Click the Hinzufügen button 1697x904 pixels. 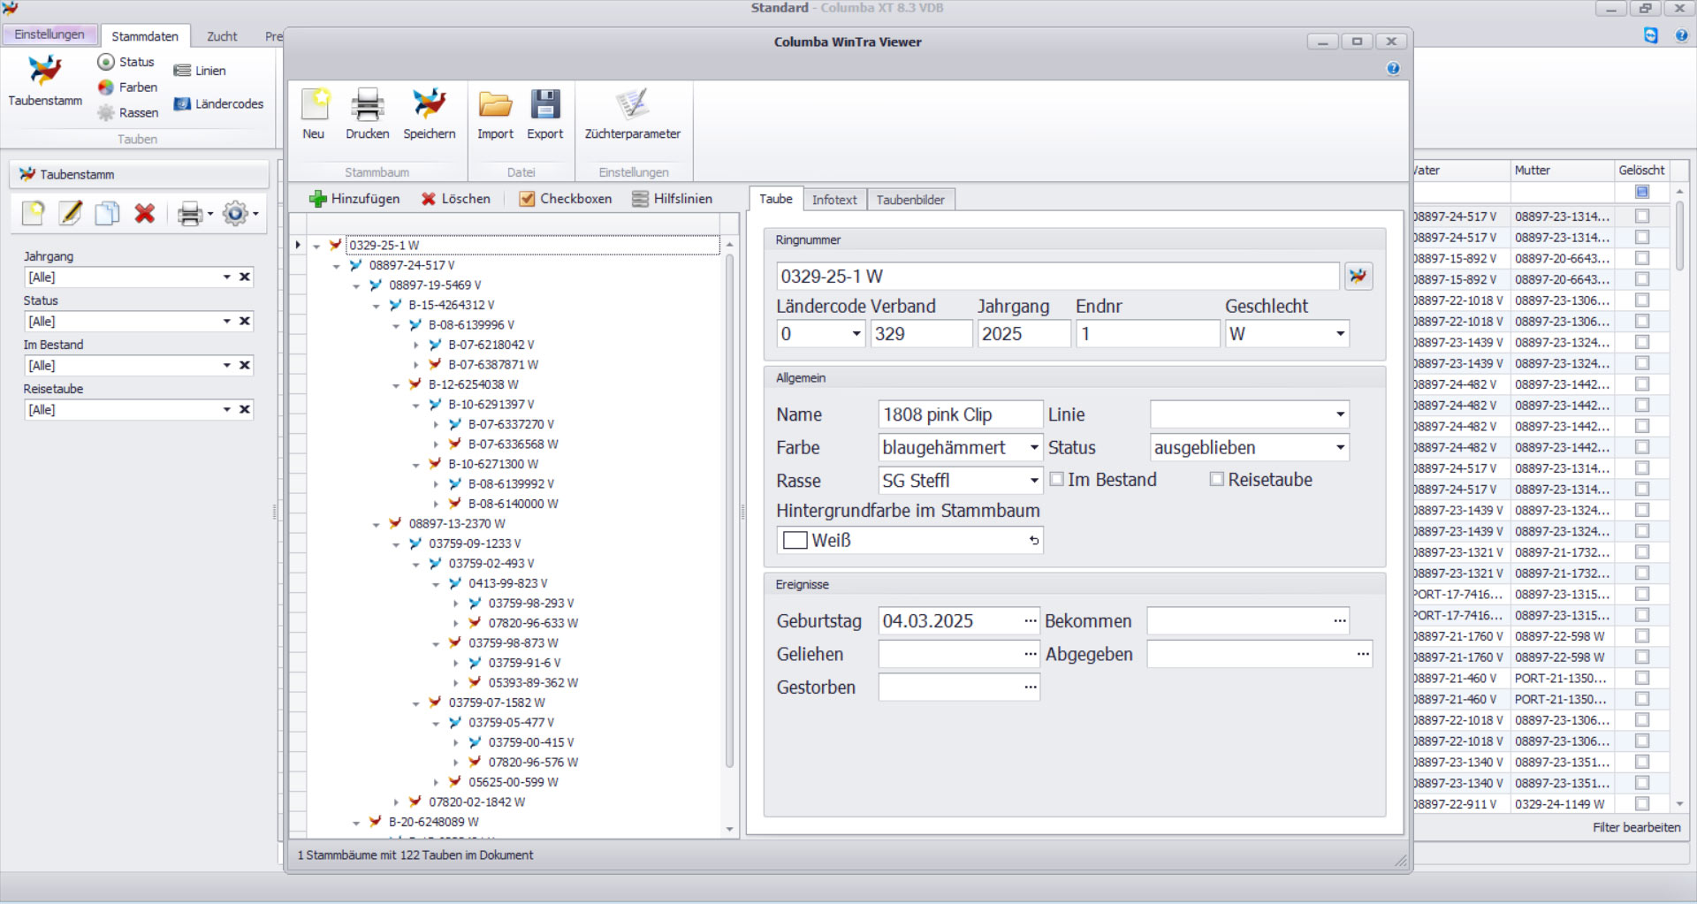pyautogui.click(x=354, y=199)
